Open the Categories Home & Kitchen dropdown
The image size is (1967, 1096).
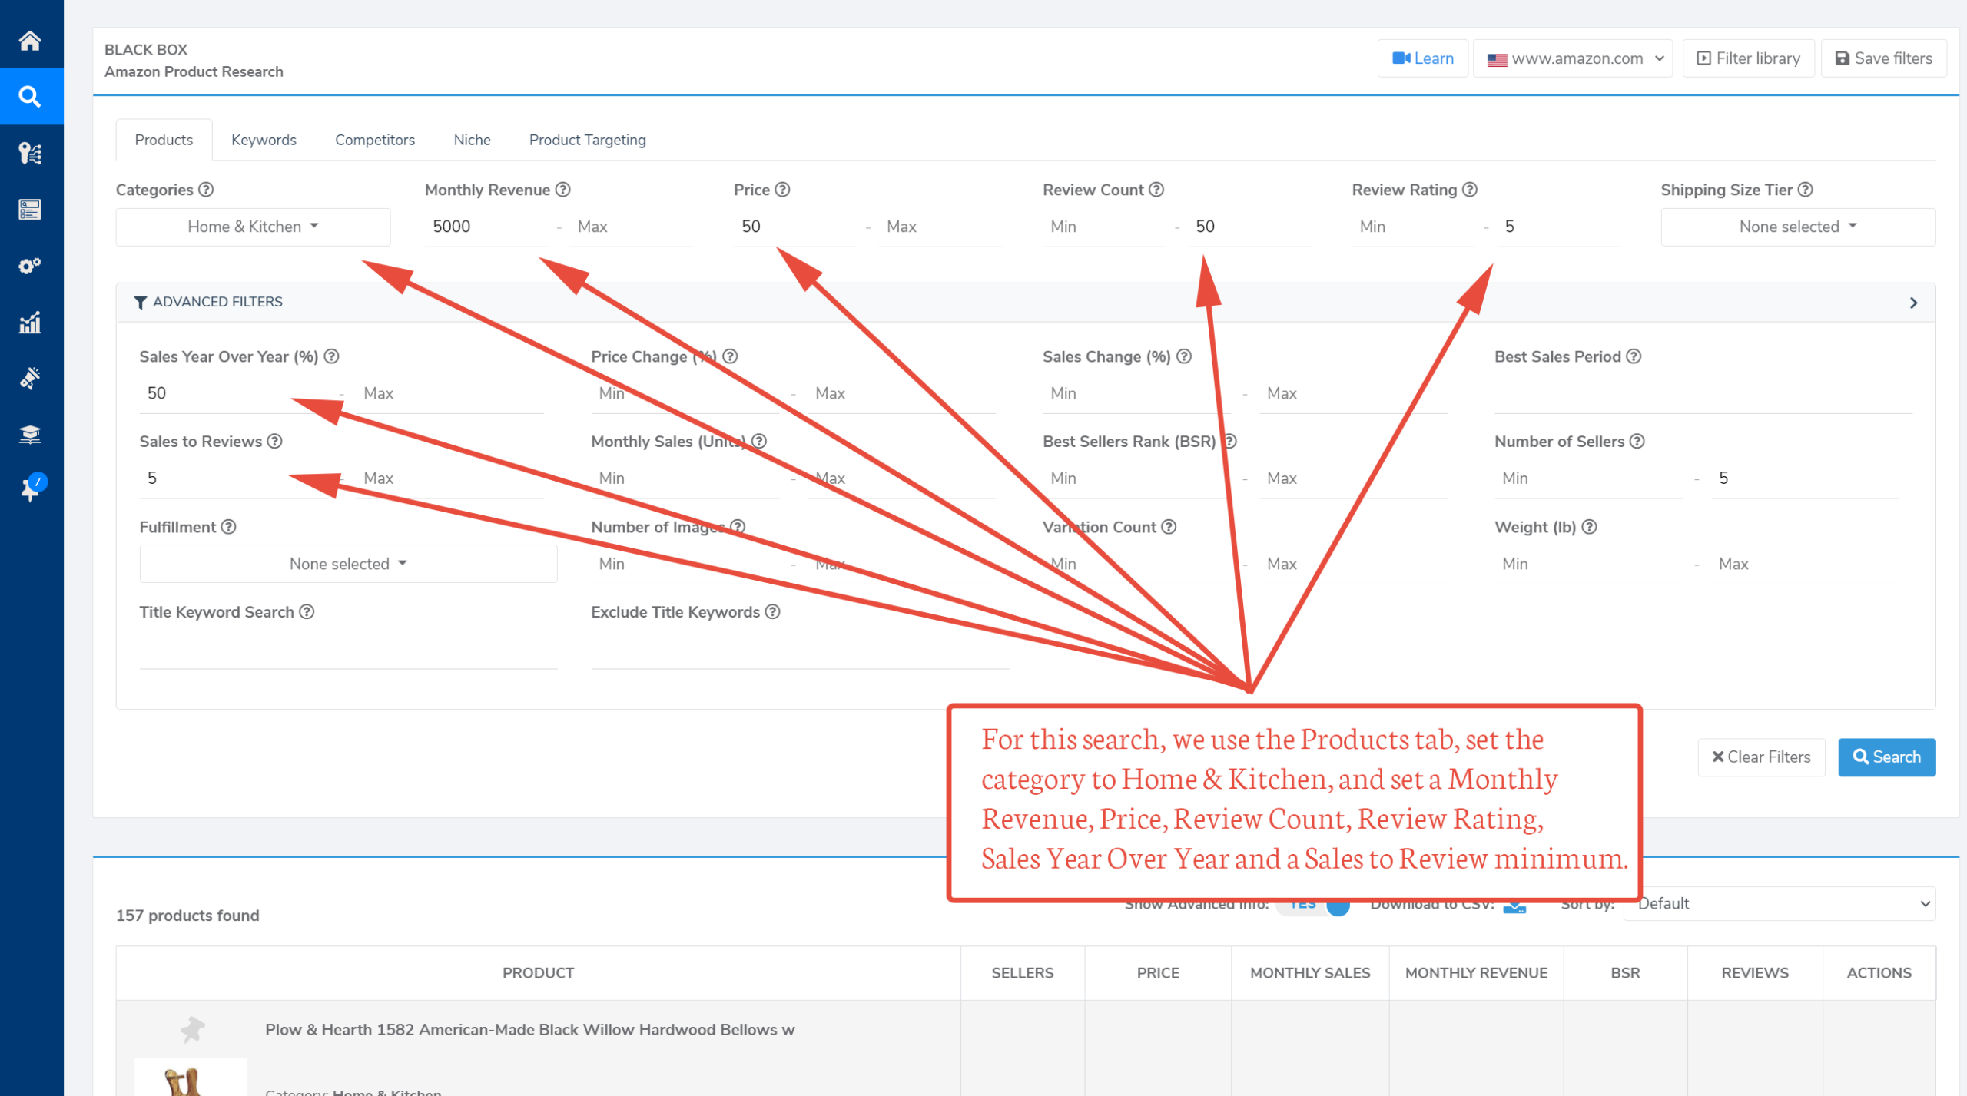tap(253, 227)
